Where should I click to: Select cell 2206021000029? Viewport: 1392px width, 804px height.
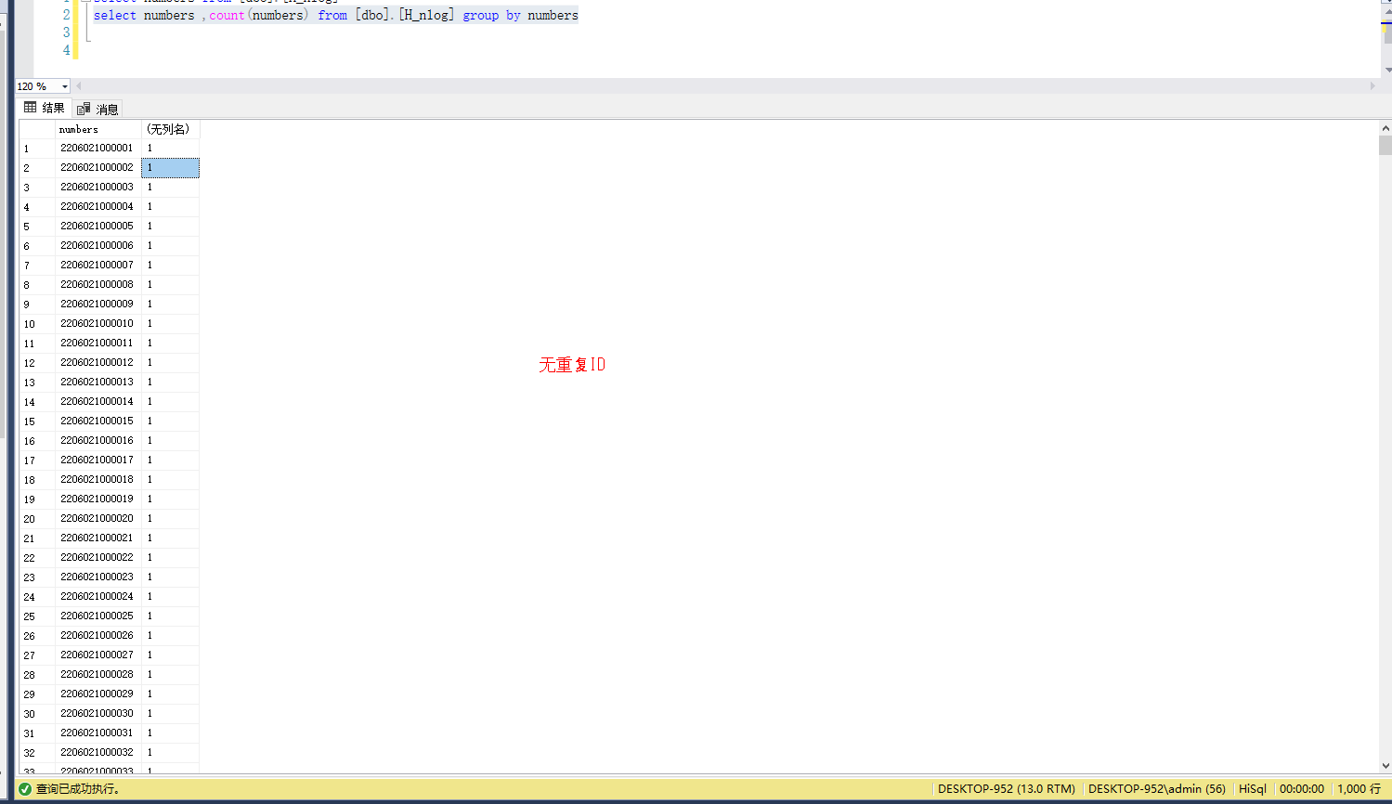[98, 694]
